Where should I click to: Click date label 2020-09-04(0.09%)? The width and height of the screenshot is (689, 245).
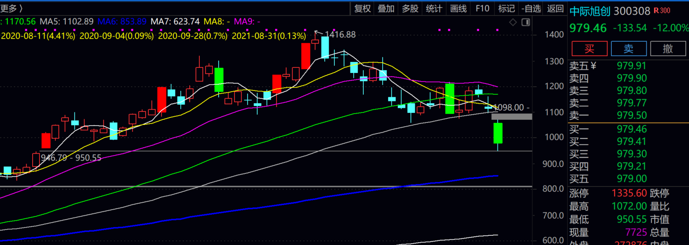click(117, 35)
